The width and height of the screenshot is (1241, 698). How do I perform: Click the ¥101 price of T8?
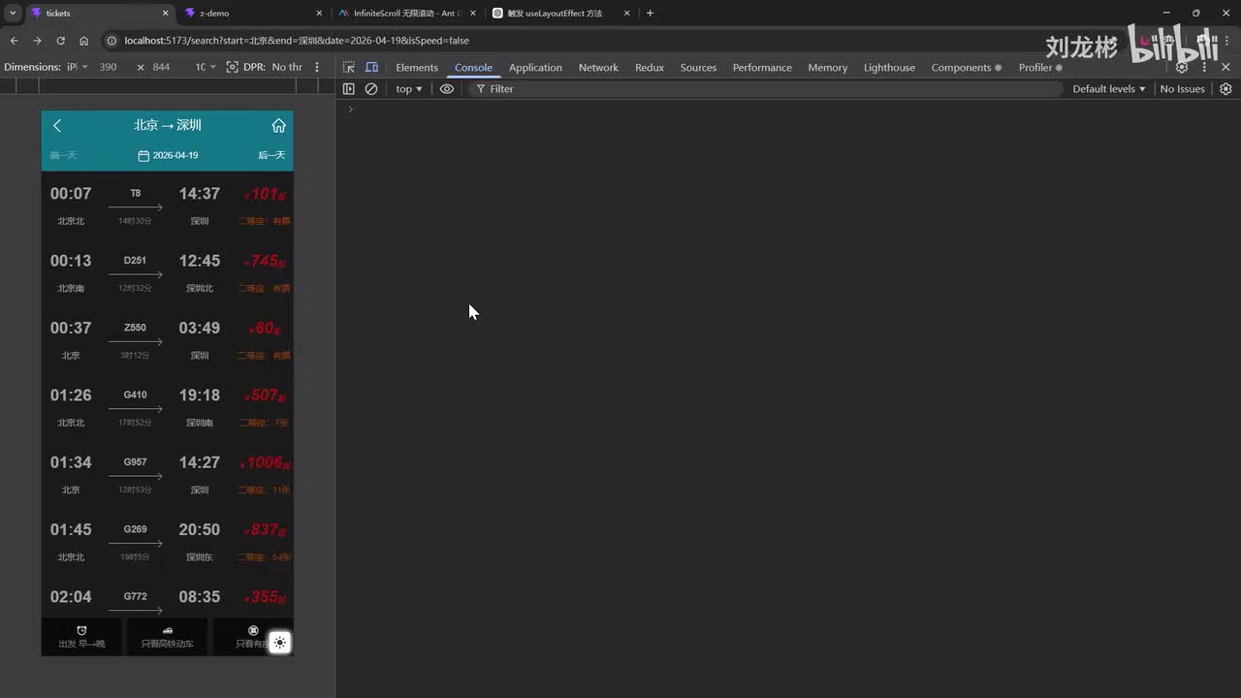(x=265, y=194)
